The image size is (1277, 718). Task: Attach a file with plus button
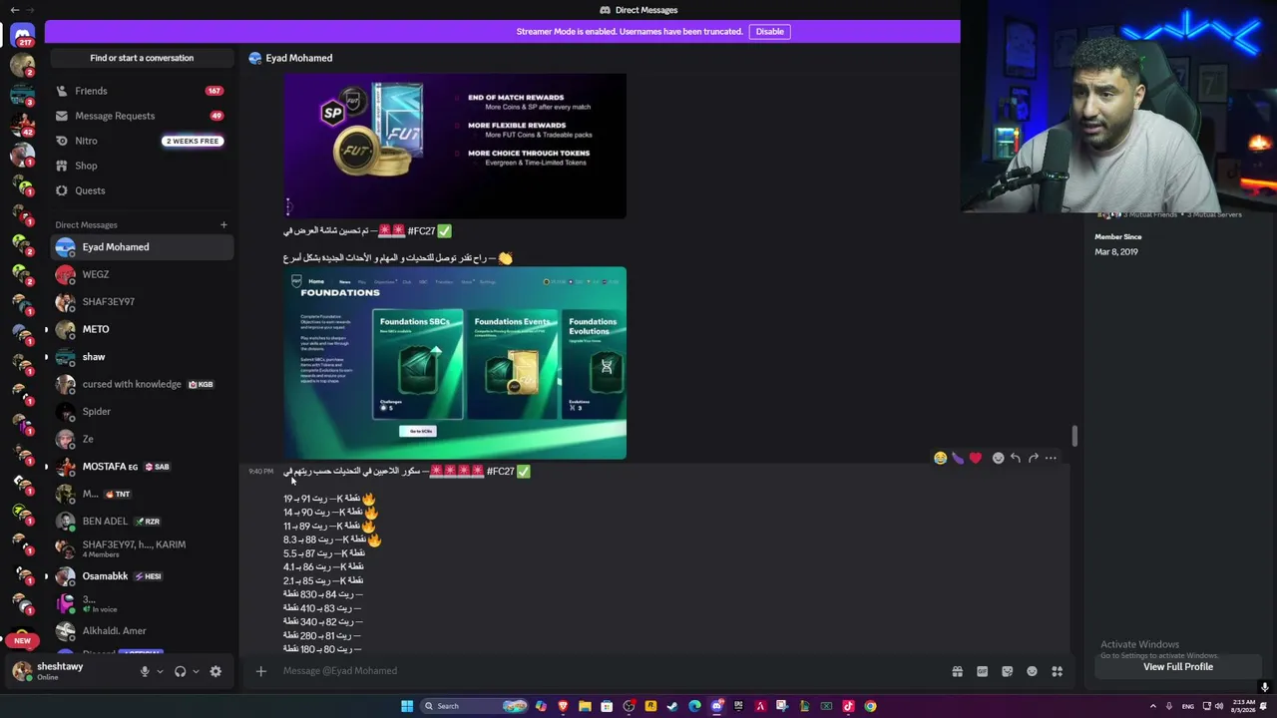261,671
